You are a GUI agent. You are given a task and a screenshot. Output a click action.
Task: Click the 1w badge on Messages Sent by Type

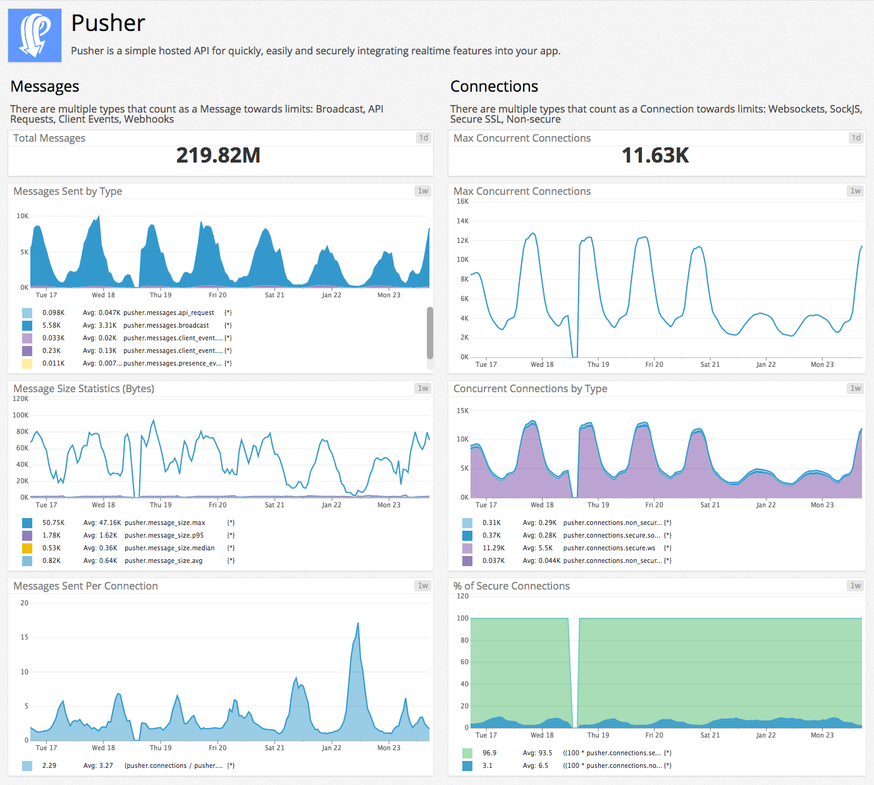423,191
